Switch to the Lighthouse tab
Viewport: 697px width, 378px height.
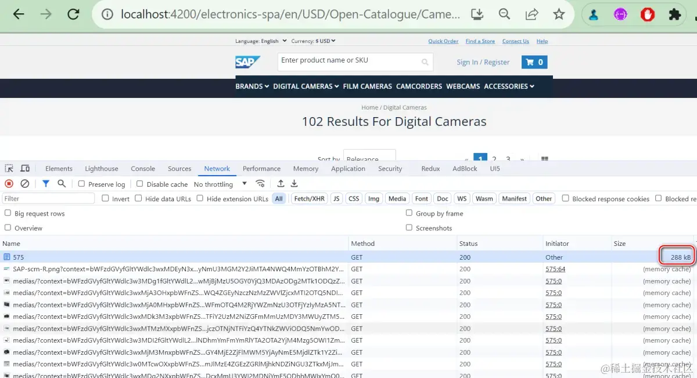point(102,169)
